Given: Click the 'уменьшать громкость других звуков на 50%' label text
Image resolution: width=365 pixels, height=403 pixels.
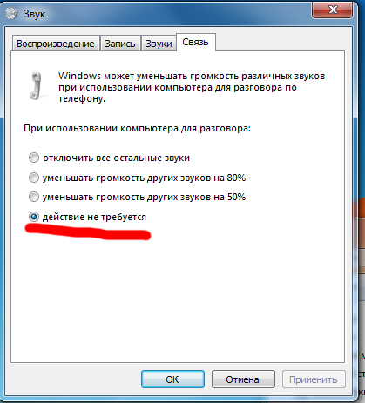Looking at the screenshot, I should (144, 197).
